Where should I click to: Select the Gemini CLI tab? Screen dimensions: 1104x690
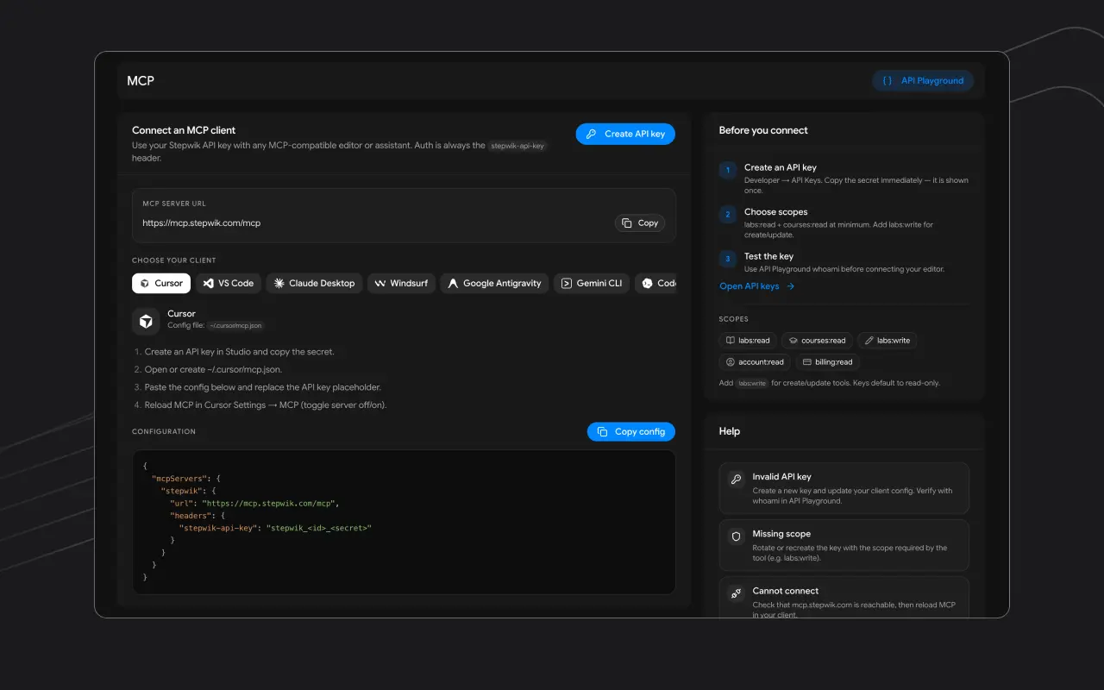(x=592, y=283)
